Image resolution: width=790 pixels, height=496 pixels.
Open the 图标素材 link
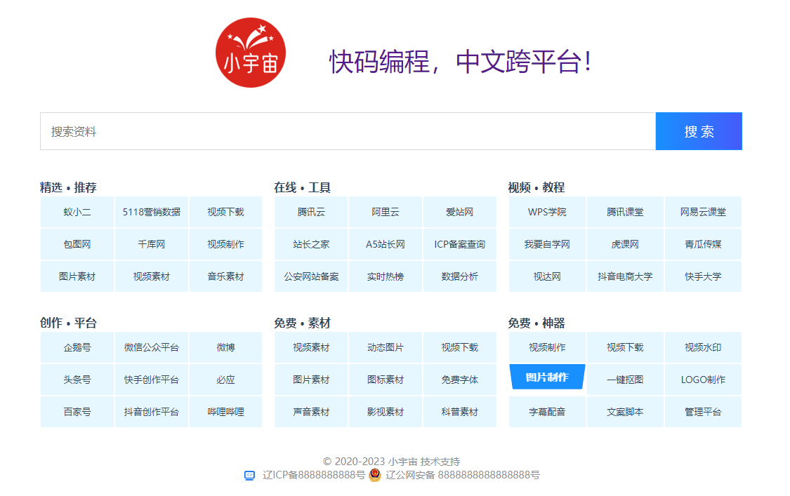click(386, 380)
